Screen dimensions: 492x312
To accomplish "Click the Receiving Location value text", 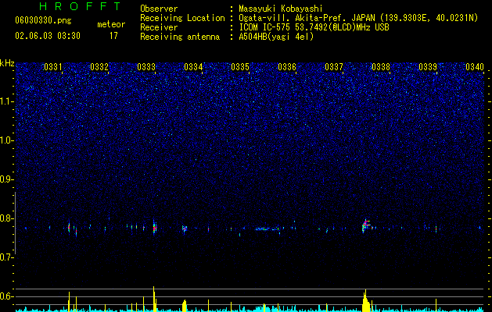I will click(x=358, y=18).
